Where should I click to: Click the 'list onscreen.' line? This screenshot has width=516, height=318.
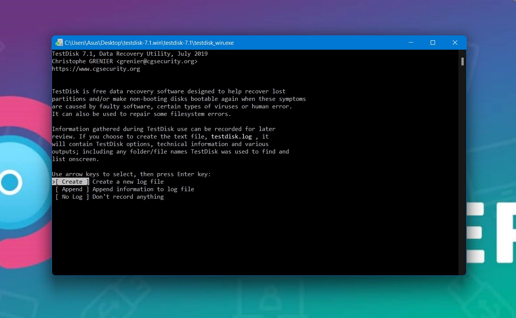(75, 159)
